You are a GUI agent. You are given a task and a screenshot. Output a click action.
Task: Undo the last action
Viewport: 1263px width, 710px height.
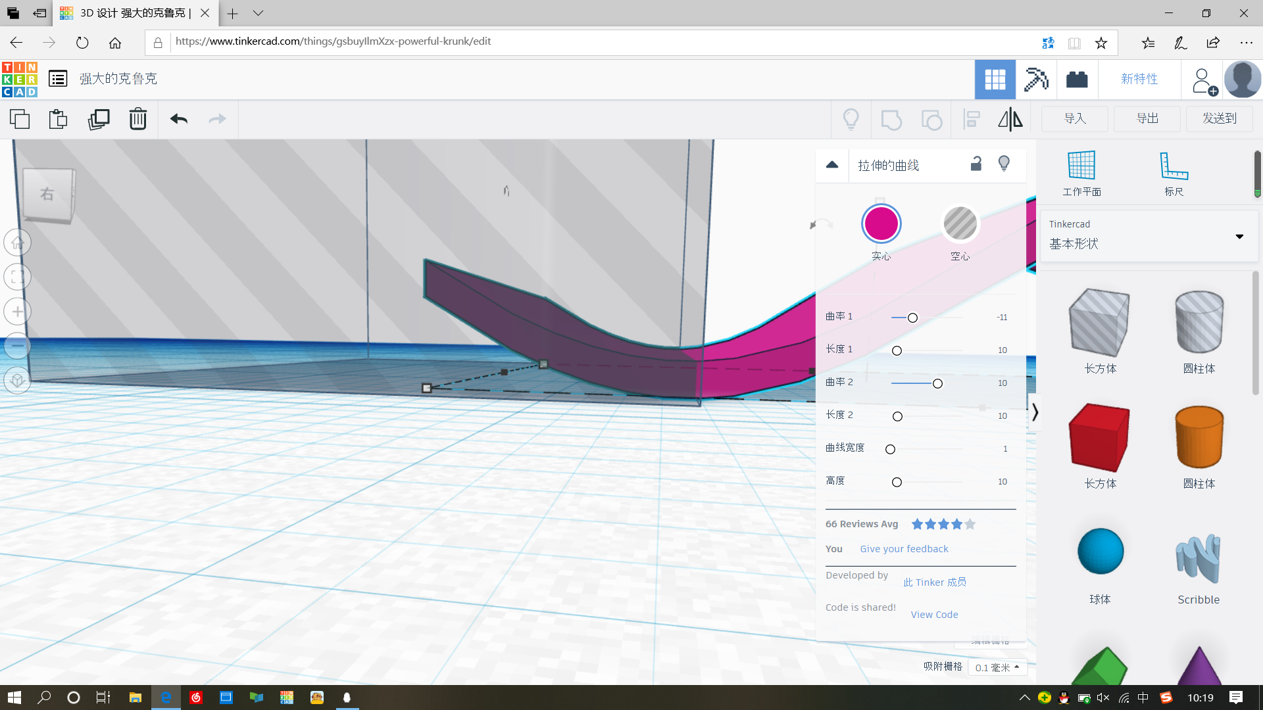(179, 119)
